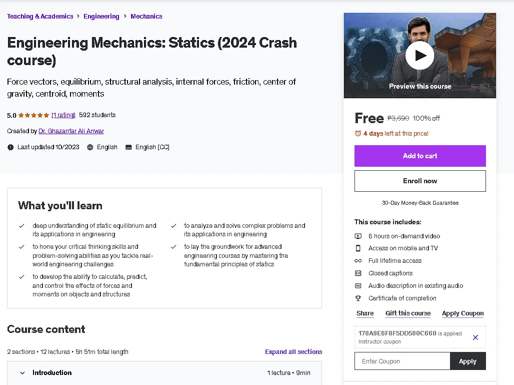514x385 pixels.
Task: Click the 'Last updated 10/2023' text
Action: [x=48, y=147]
